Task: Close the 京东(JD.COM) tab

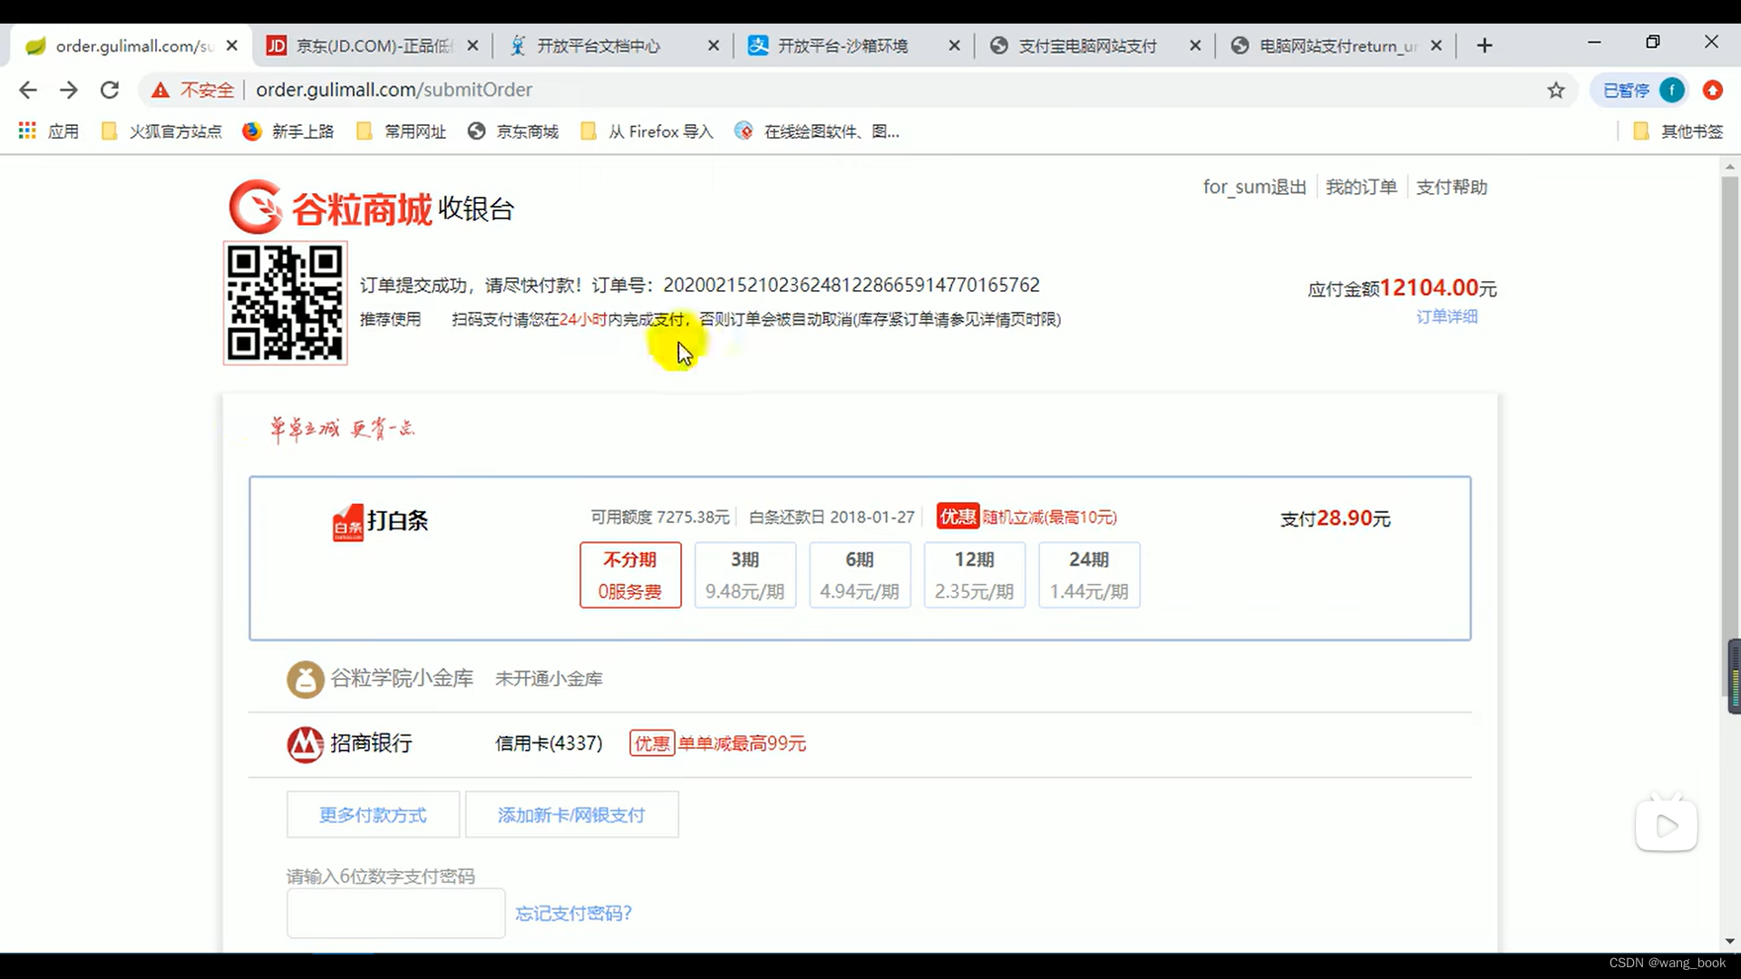Action: click(x=472, y=45)
